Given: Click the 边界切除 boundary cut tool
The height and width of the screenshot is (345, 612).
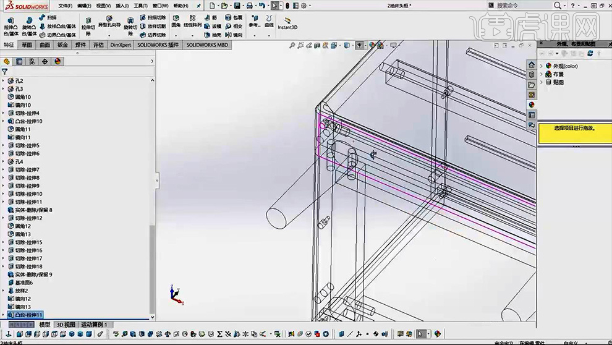Looking at the screenshot, I should point(153,35).
